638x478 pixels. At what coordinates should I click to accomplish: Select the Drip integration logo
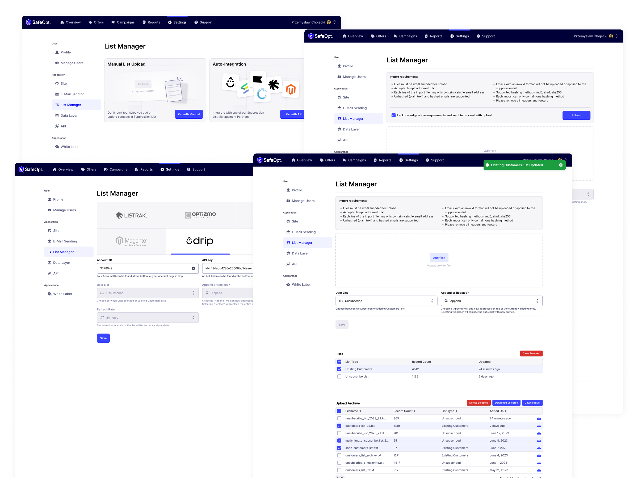(x=200, y=241)
